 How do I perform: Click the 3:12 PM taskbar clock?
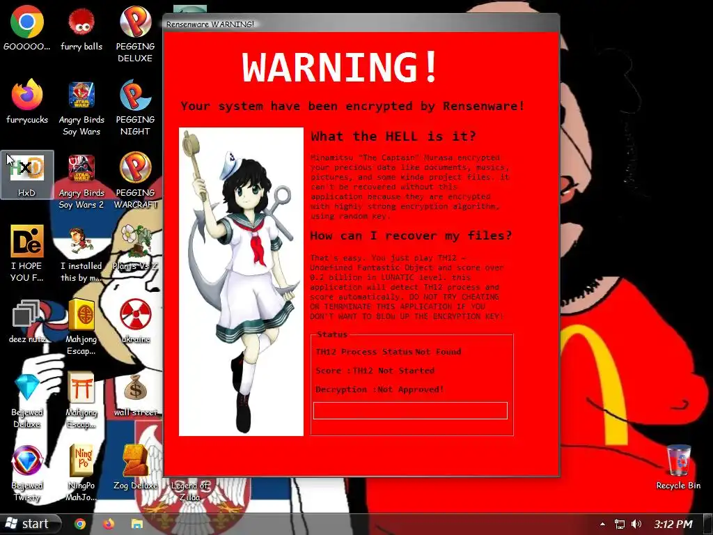tap(673, 524)
